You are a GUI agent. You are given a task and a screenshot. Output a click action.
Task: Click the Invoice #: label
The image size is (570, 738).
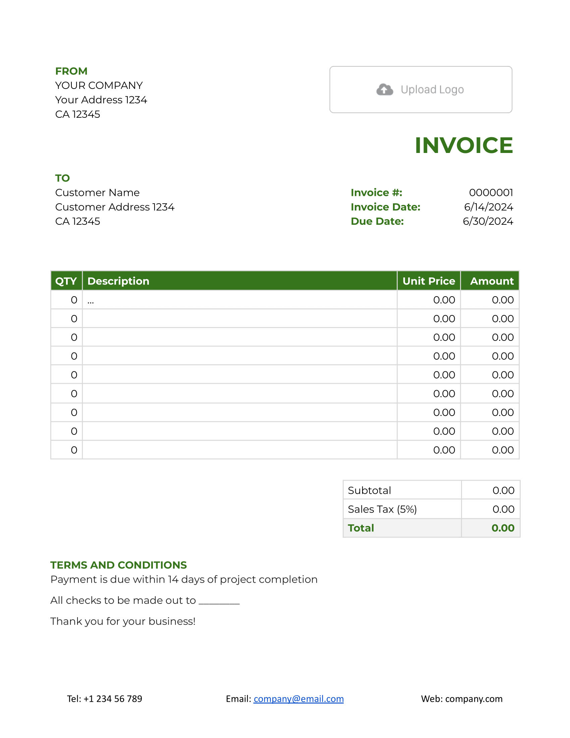[x=377, y=193]
